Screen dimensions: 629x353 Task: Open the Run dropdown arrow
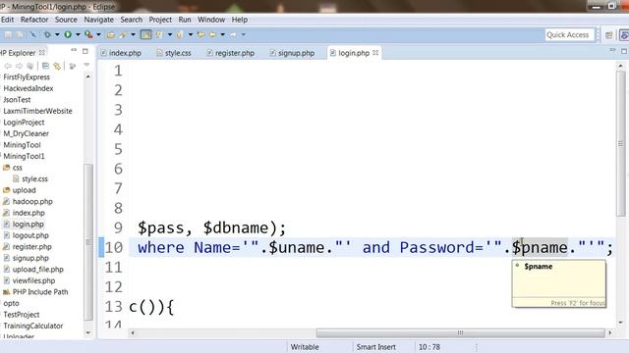tap(78, 35)
